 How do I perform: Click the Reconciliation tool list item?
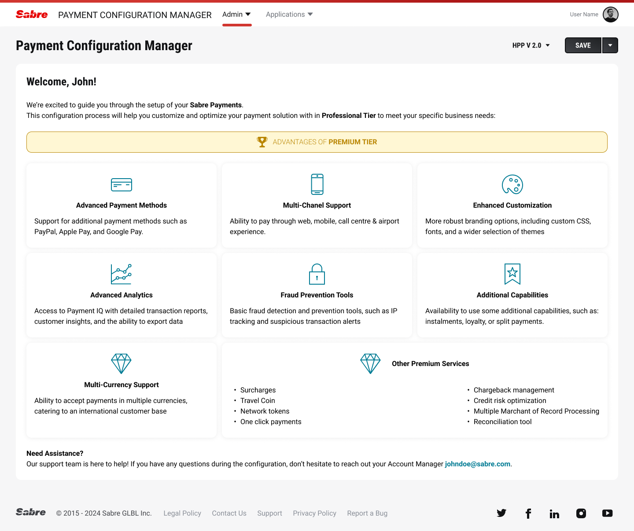point(503,422)
